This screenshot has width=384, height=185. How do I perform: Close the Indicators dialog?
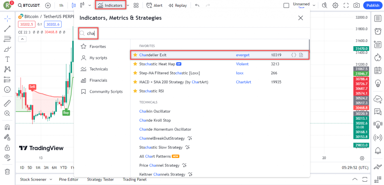coord(300,18)
